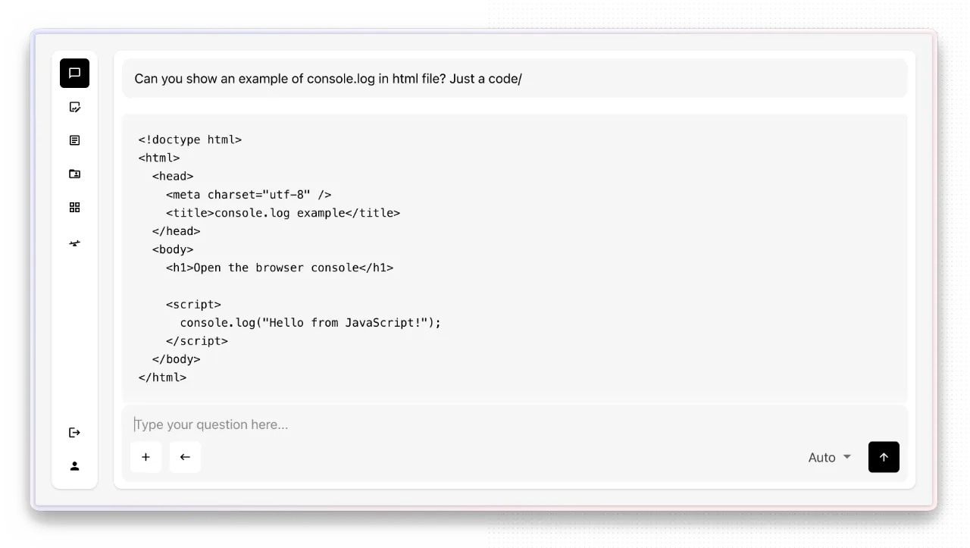
Task: Click the meta charset="utf-8" code line
Action: (249, 195)
